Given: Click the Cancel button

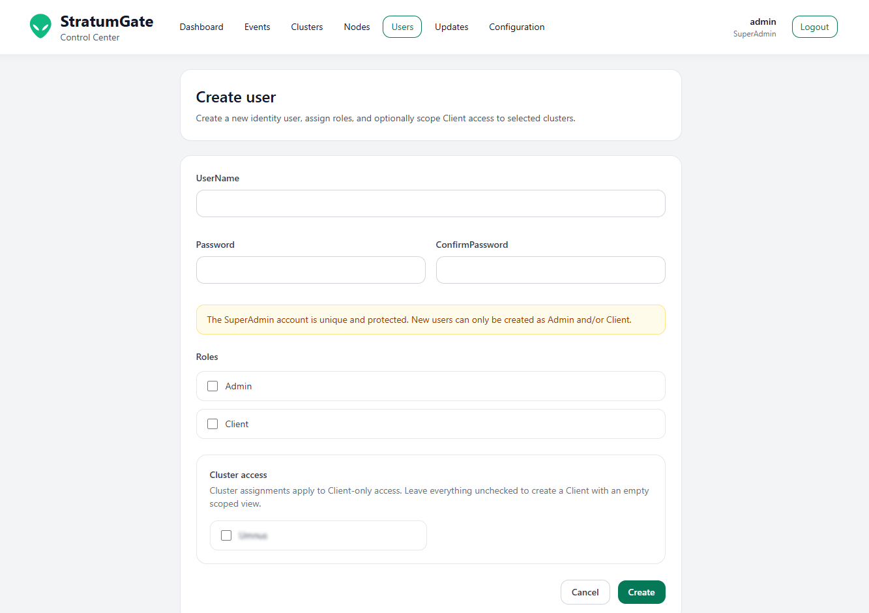Looking at the screenshot, I should click(585, 592).
